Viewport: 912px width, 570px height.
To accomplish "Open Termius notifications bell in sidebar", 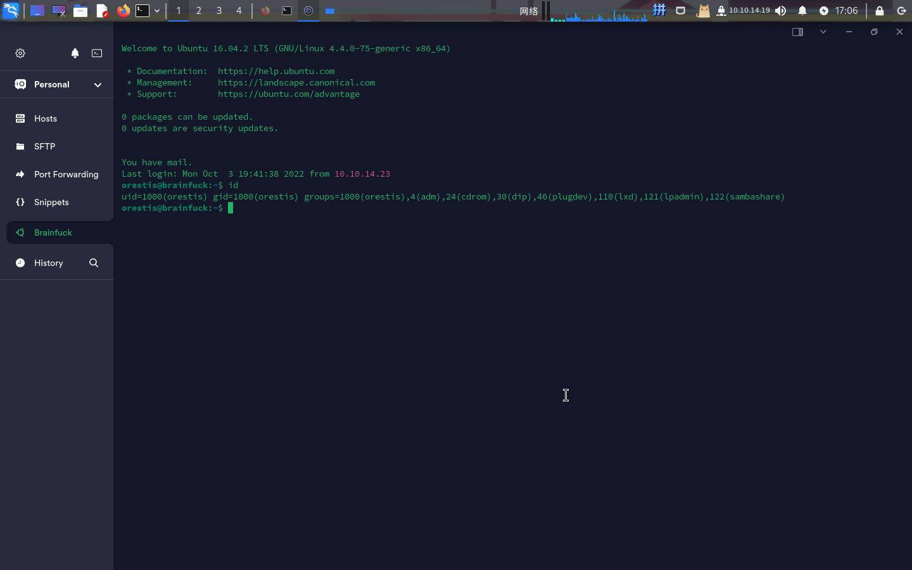I will (x=75, y=53).
